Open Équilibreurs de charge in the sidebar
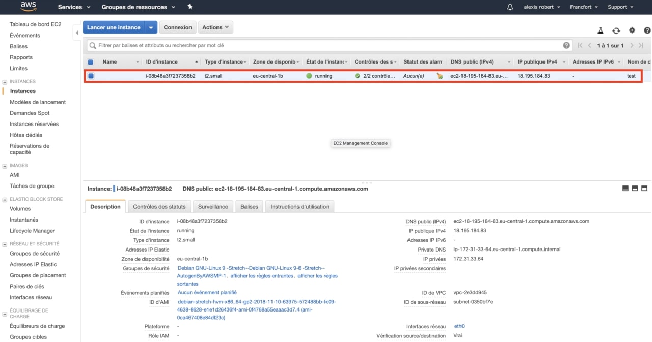 [37, 326]
